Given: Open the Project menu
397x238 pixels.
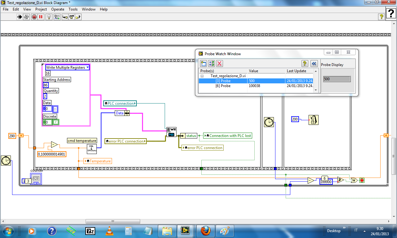Looking at the screenshot, I should point(41,9).
